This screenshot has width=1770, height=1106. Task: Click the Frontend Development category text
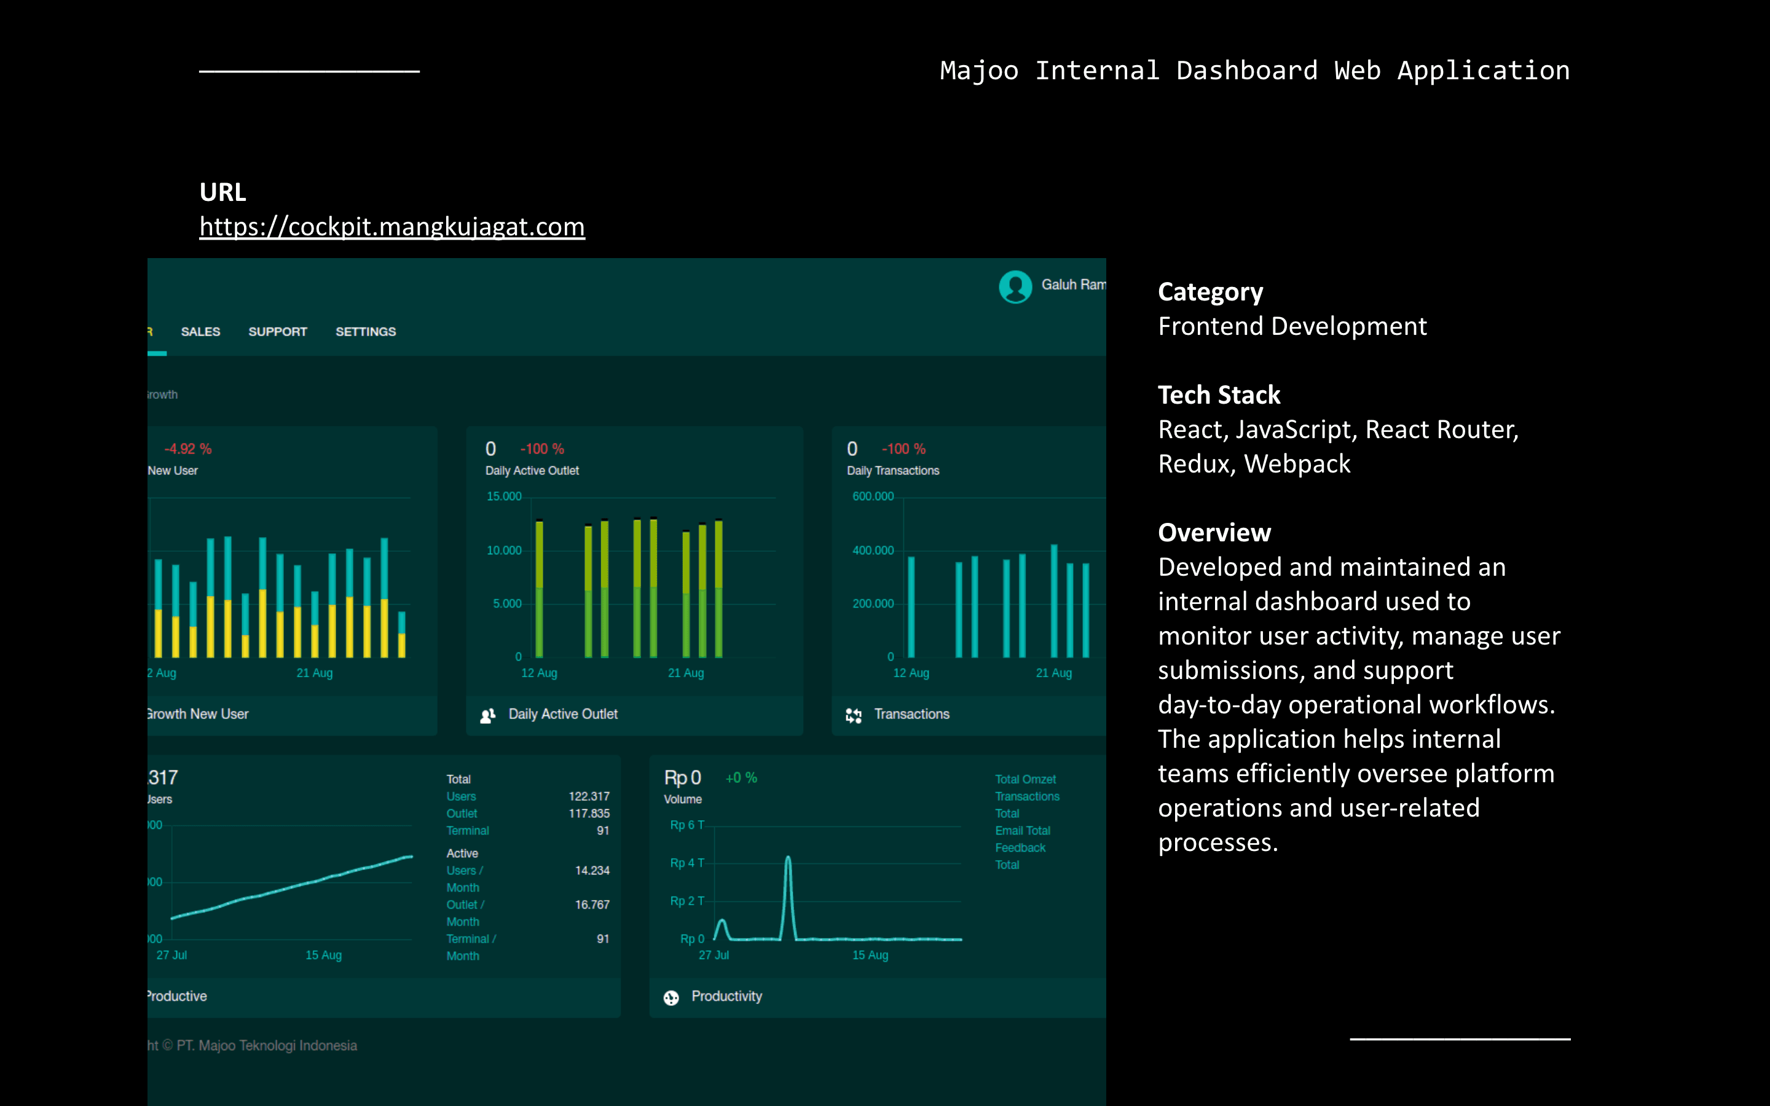point(1292,326)
